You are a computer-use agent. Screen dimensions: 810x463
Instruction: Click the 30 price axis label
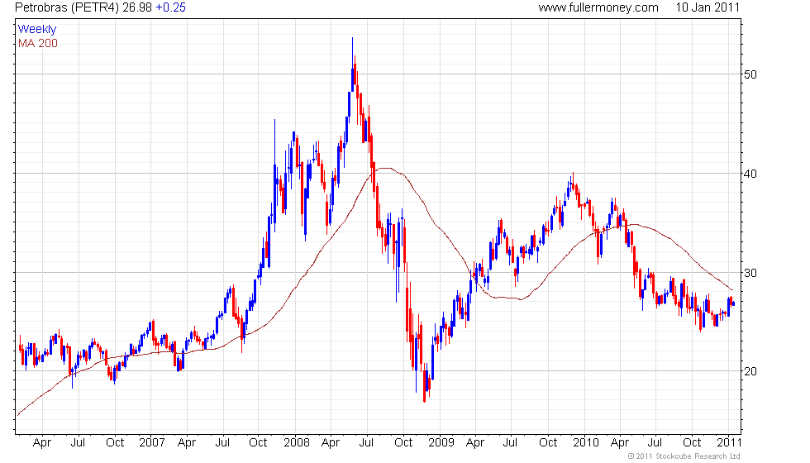point(750,273)
